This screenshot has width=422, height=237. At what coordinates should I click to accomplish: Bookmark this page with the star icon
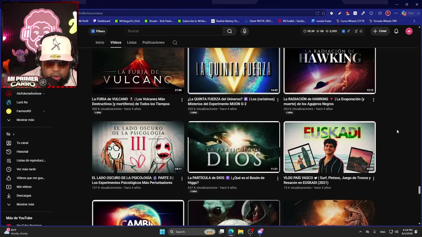[x=323, y=13]
